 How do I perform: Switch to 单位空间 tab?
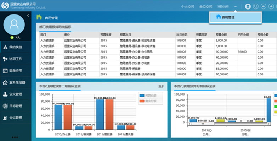tap(205, 6)
